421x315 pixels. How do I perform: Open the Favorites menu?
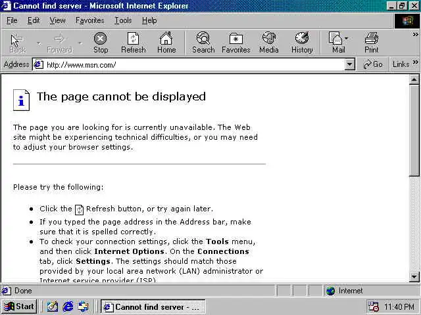pos(89,20)
